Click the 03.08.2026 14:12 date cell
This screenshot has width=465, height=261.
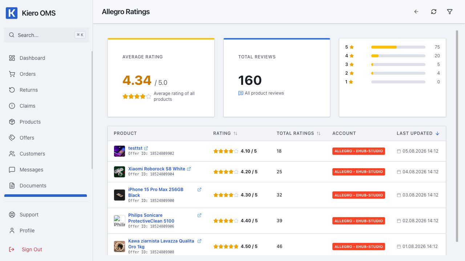(x=418, y=195)
